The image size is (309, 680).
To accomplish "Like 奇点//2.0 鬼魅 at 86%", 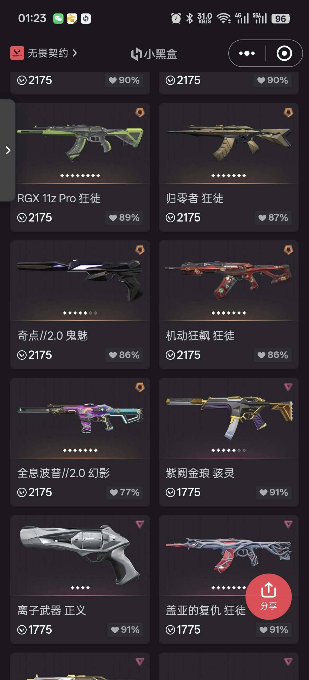I will click(x=124, y=355).
